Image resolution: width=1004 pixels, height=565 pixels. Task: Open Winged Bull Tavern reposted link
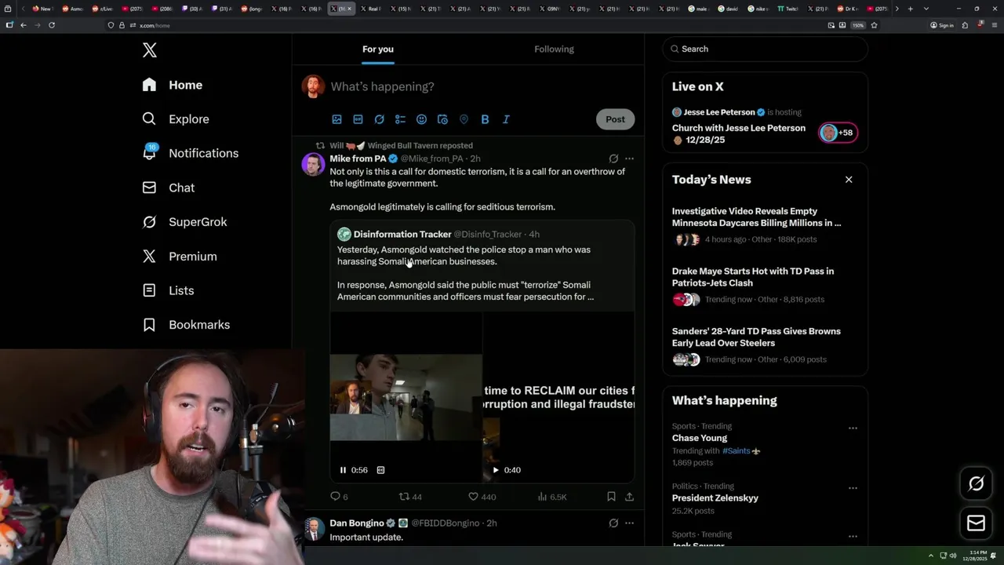(401, 145)
